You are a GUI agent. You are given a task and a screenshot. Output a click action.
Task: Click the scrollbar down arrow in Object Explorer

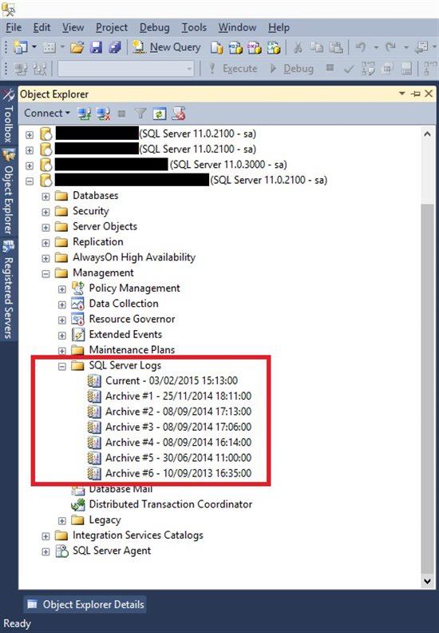[x=427, y=581]
